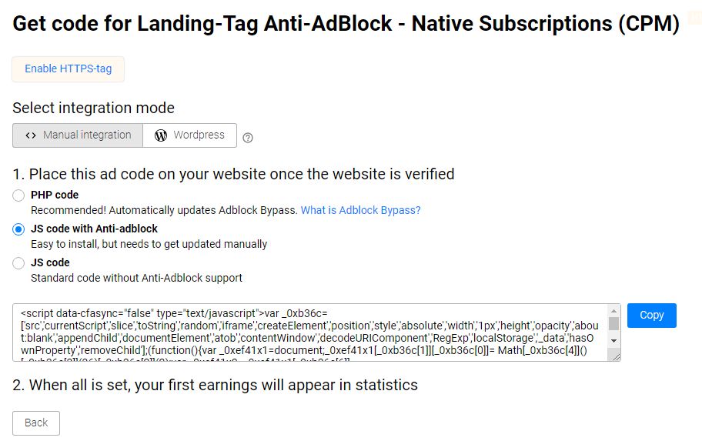
Task: Click the angle brackets code icon
Action: 31,135
